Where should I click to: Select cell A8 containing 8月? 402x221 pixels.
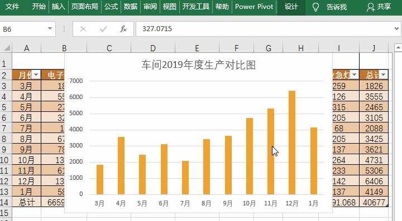tap(27, 139)
